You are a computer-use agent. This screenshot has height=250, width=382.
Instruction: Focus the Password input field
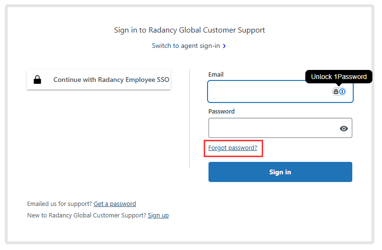pyautogui.click(x=280, y=128)
